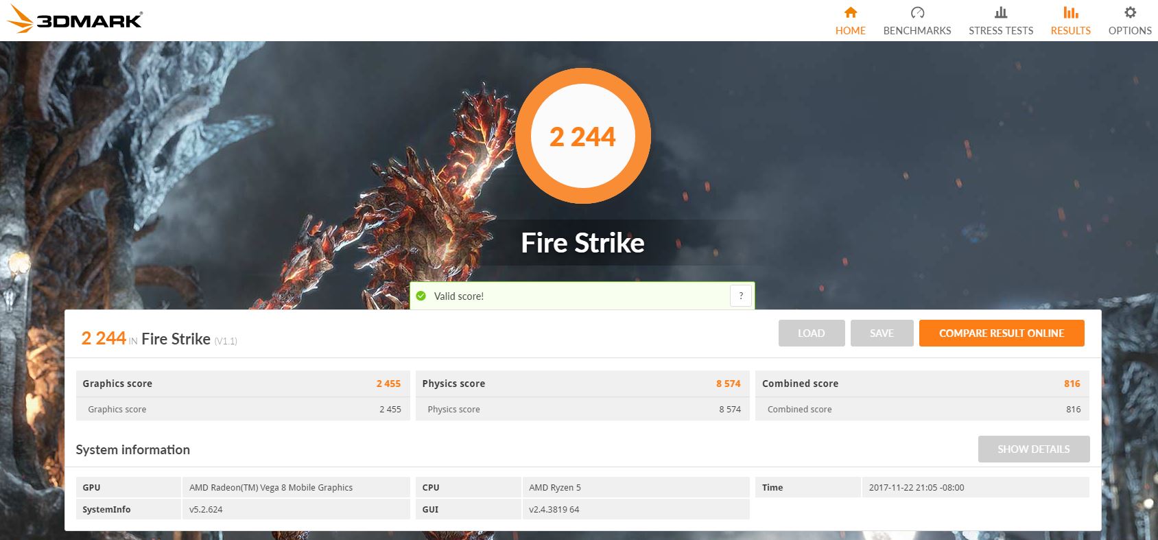Screen dimensions: 1158x540
Task: Select the Results bars icon
Action: coord(1070,12)
